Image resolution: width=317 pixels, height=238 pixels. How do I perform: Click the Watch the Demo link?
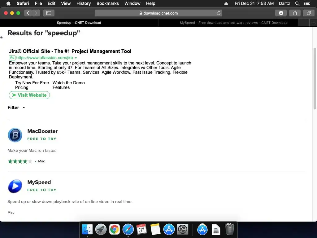click(x=68, y=83)
